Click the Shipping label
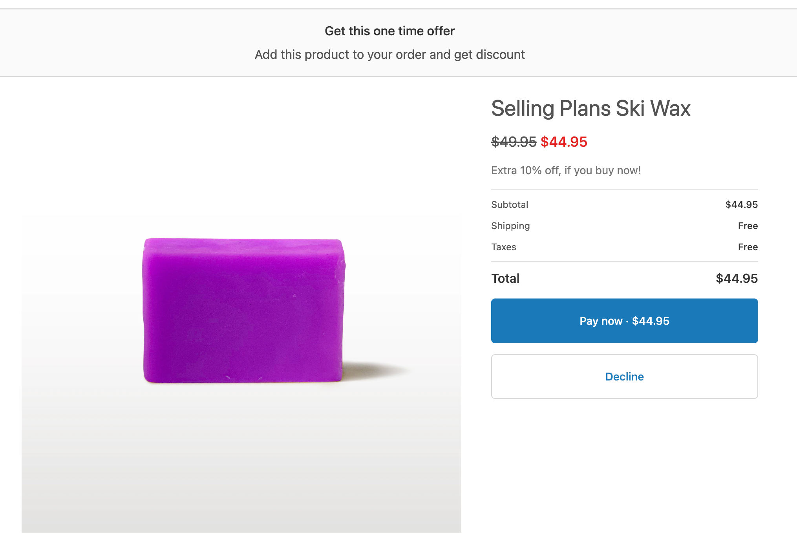 point(510,226)
